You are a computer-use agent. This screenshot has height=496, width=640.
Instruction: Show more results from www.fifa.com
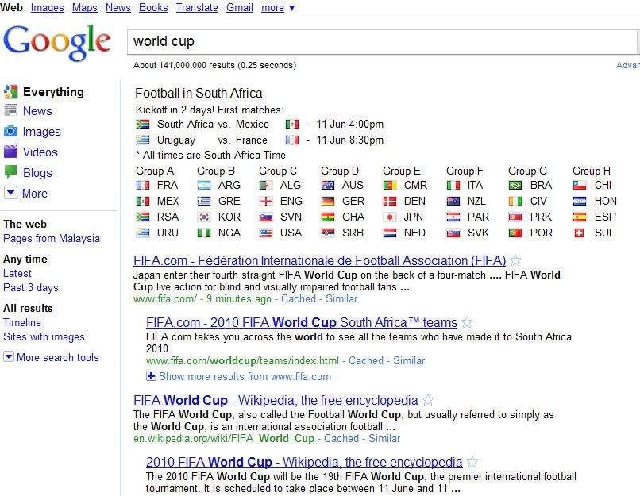point(239,376)
